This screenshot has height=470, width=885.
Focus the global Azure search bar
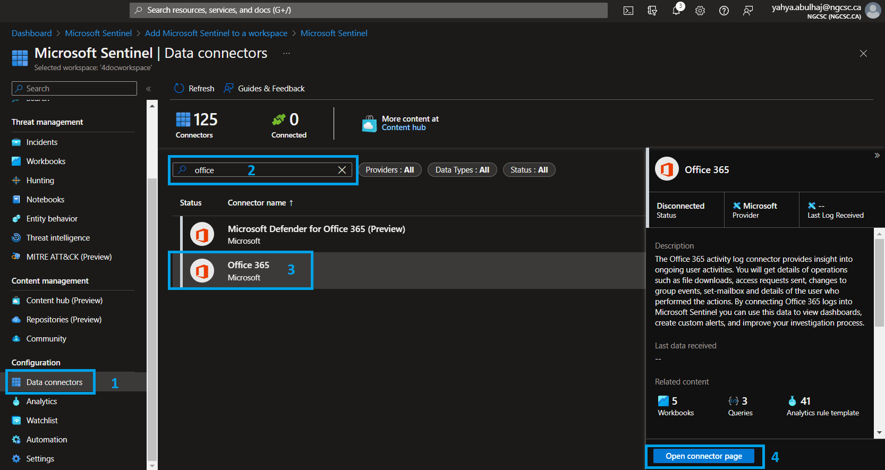click(369, 10)
